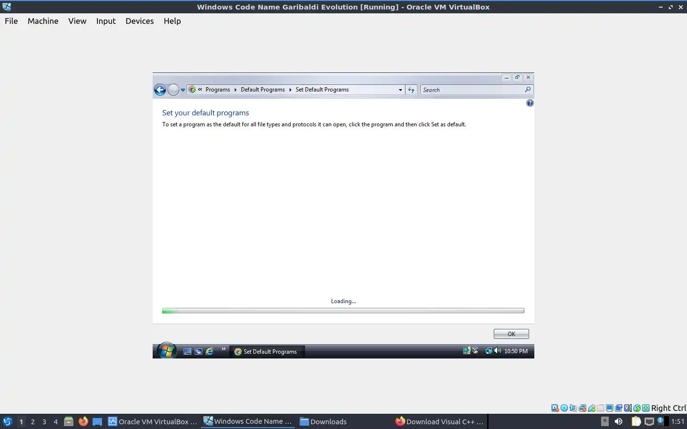Open the recent pages dropdown arrow
The width and height of the screenshot is (687, 429).
pyautogui.click(x=183, y=90)
